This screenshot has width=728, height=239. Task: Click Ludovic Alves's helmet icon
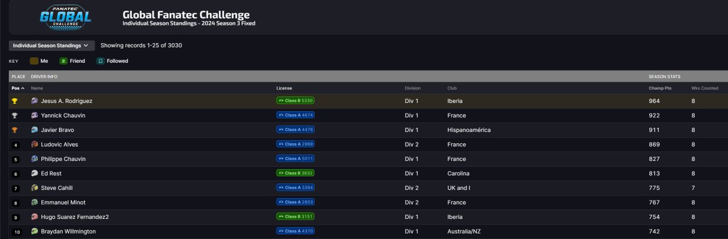[x=35, y=144]
